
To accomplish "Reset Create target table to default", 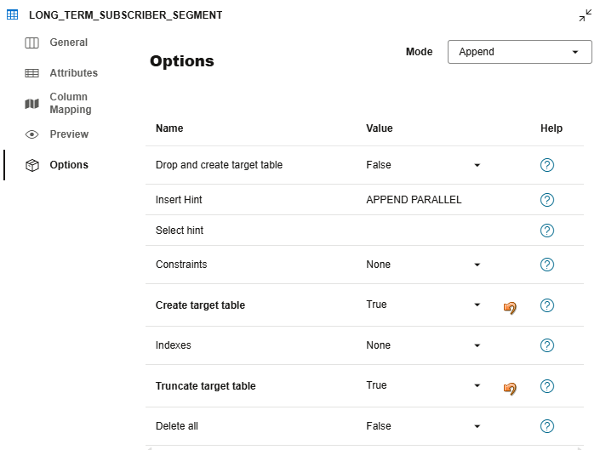I will [x=510, y=306].
